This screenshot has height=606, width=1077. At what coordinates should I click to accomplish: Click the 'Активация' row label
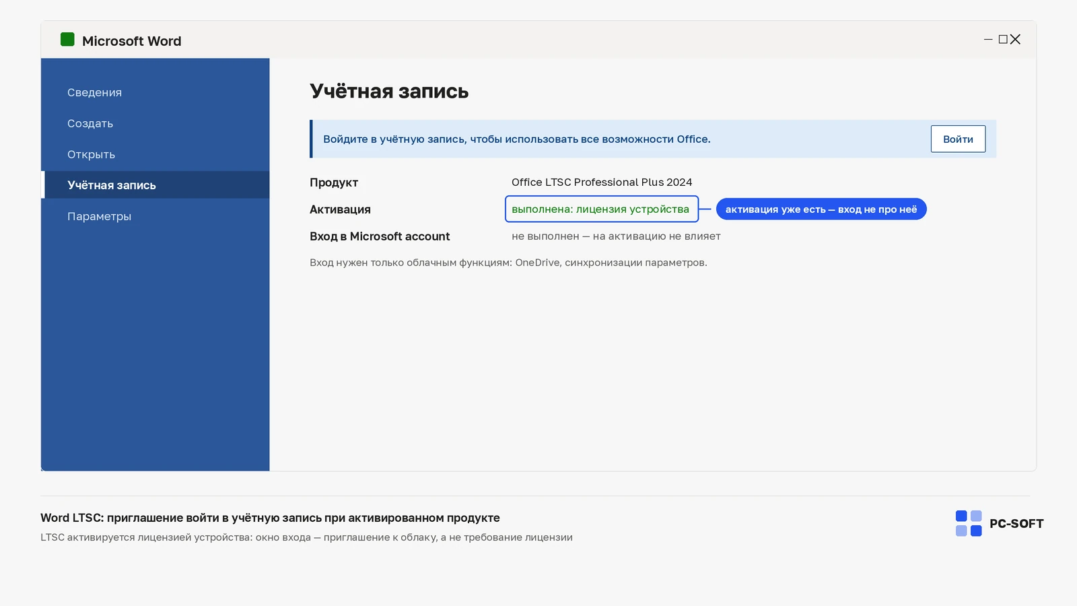(340, 209)
